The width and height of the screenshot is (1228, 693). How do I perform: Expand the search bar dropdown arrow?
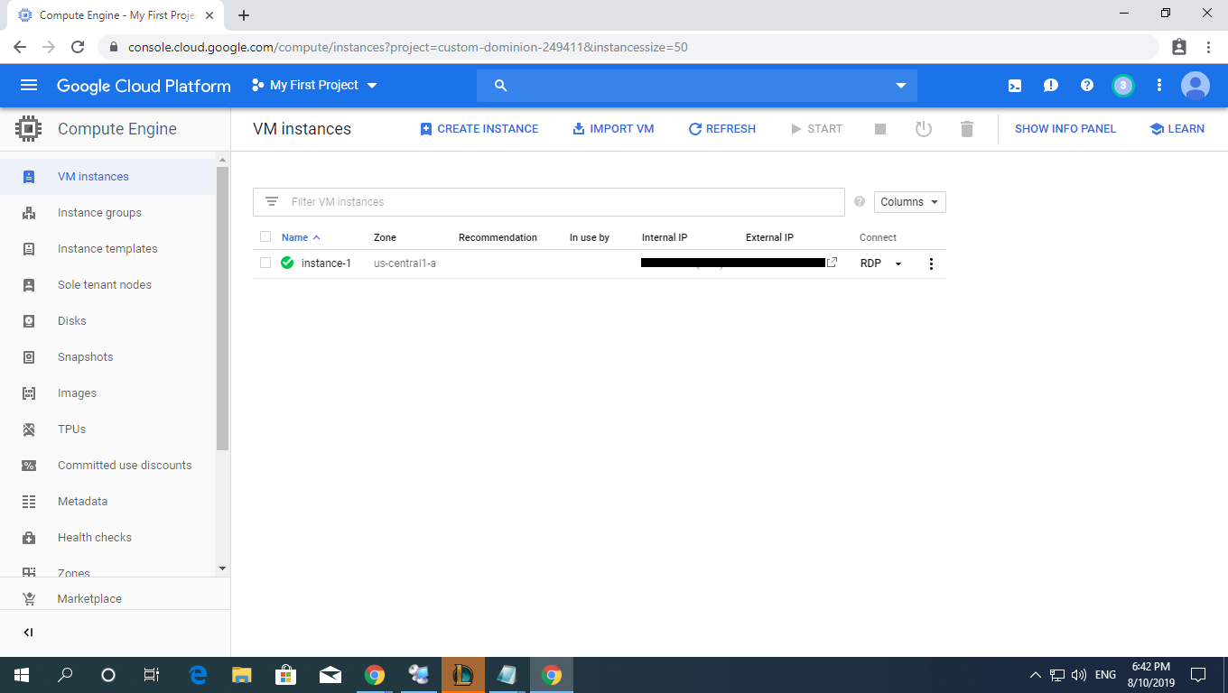coord(900,86)
